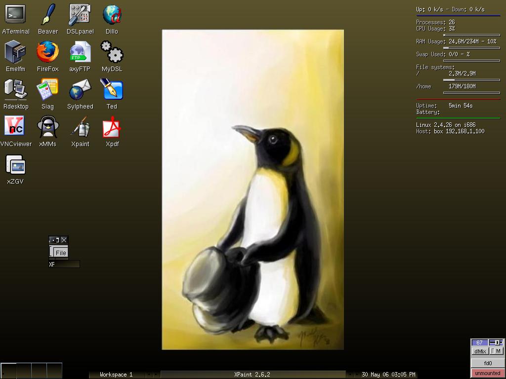Screen dimensions: 506x379
Task: Click the Linux 2.4.26 on i686 text
Action: point(446,125)
